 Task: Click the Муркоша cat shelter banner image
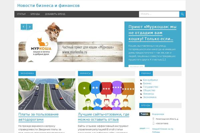[x=71, y=43]
